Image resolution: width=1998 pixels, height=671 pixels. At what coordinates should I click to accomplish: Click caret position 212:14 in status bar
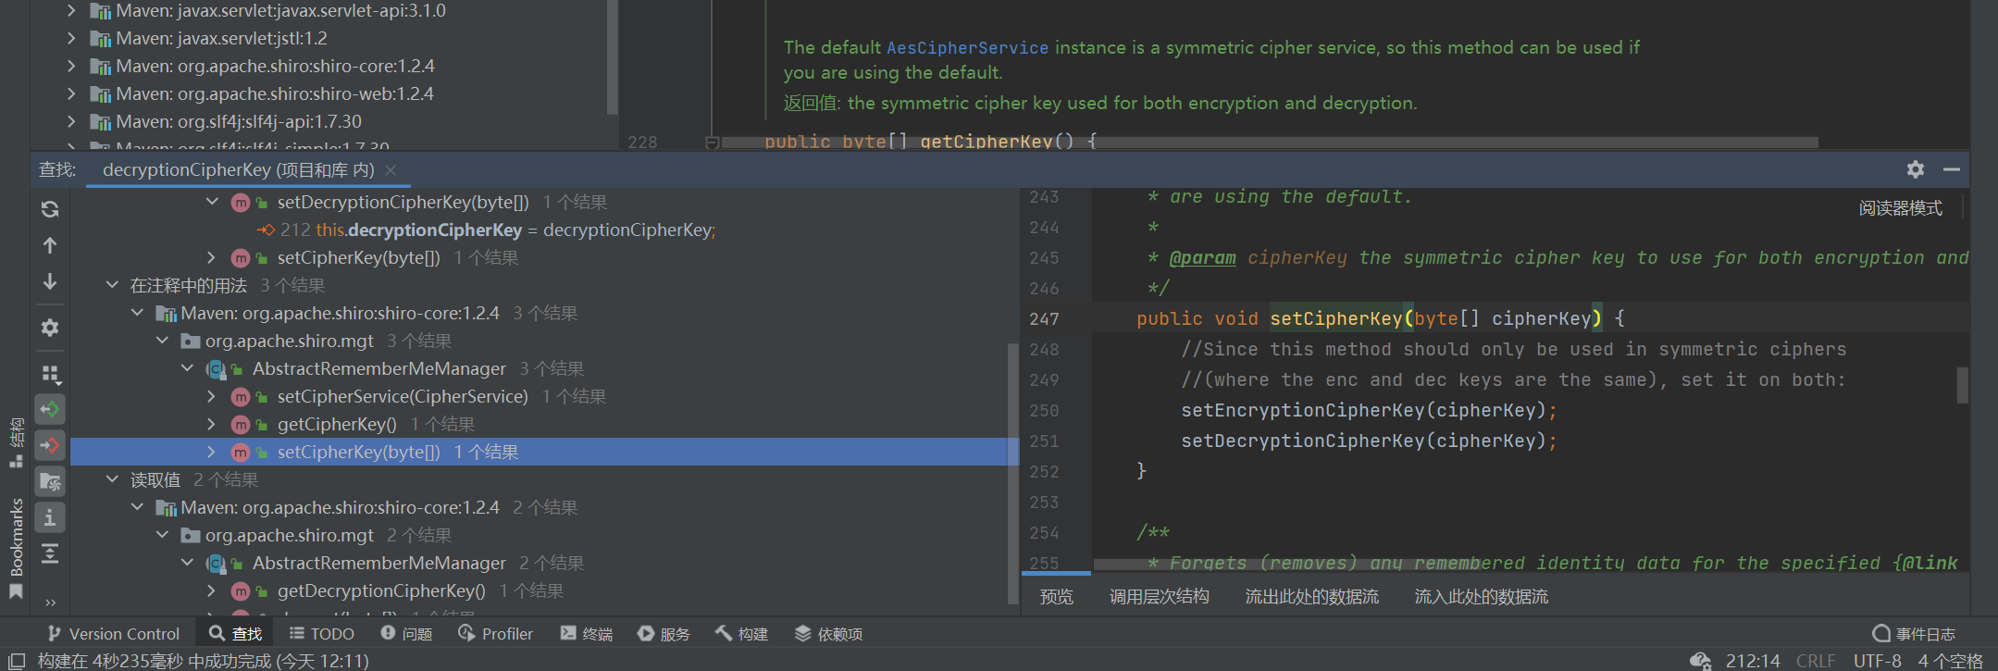point(1753,661)
